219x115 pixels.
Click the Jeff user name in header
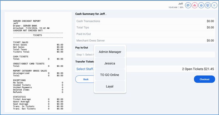pos(180,4)
